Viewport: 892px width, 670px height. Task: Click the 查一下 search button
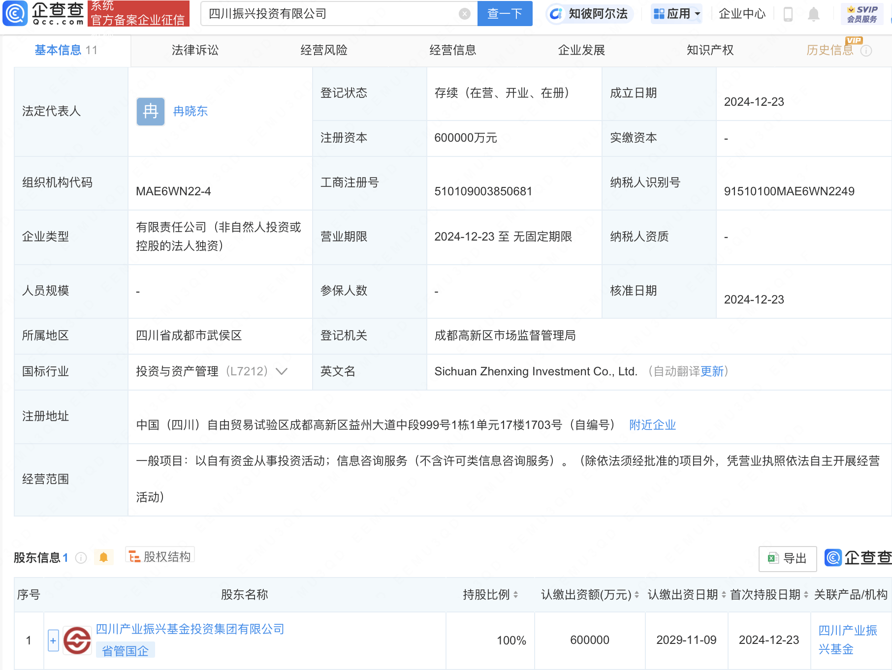click(505, 14)
